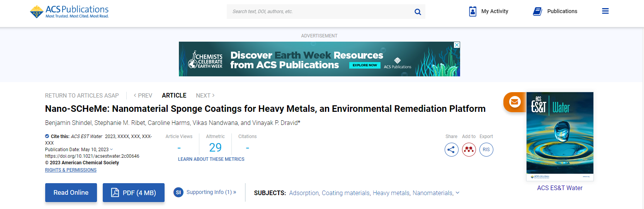Click the orange email alert icon

(514, 102)
